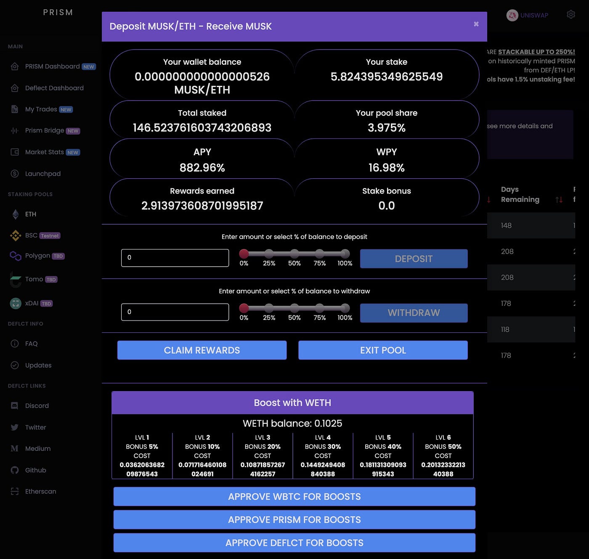Open the Launchpad page
The image size is (589, 559).
[42, 173]
